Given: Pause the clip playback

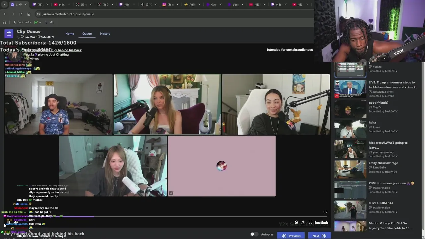Looking at the screenshot, I should coord(9,223).
